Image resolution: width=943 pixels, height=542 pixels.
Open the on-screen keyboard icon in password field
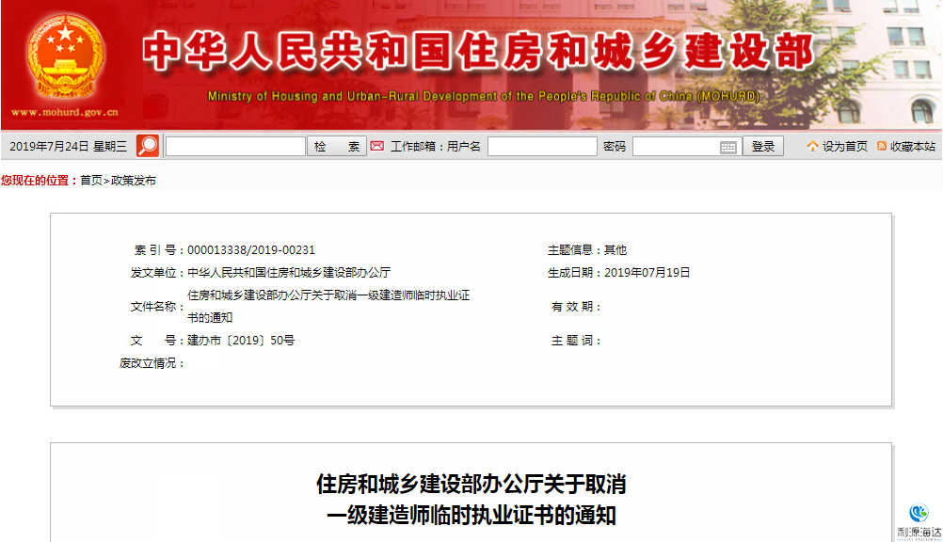pyautogui.click(x=728, y=147)
